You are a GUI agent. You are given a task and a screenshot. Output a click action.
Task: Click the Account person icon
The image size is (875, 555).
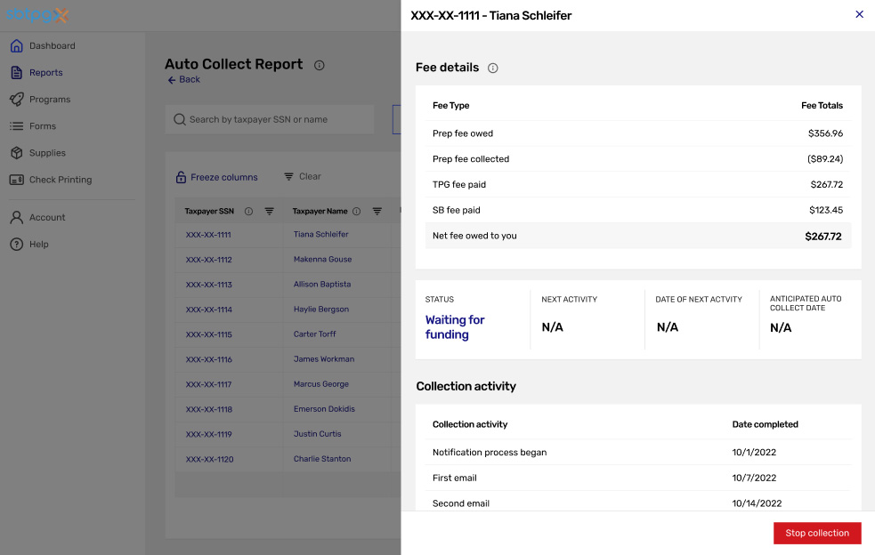pos(16,217)
